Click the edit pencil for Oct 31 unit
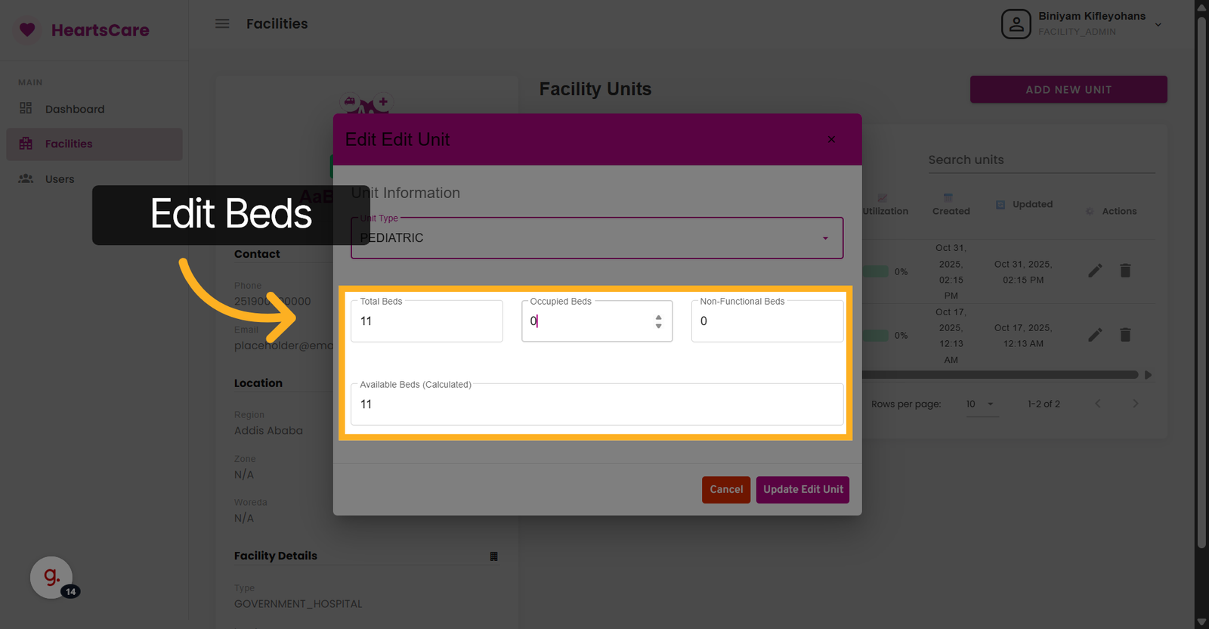This screenshot has width=1209, height=629. [x=1095, y=271]
